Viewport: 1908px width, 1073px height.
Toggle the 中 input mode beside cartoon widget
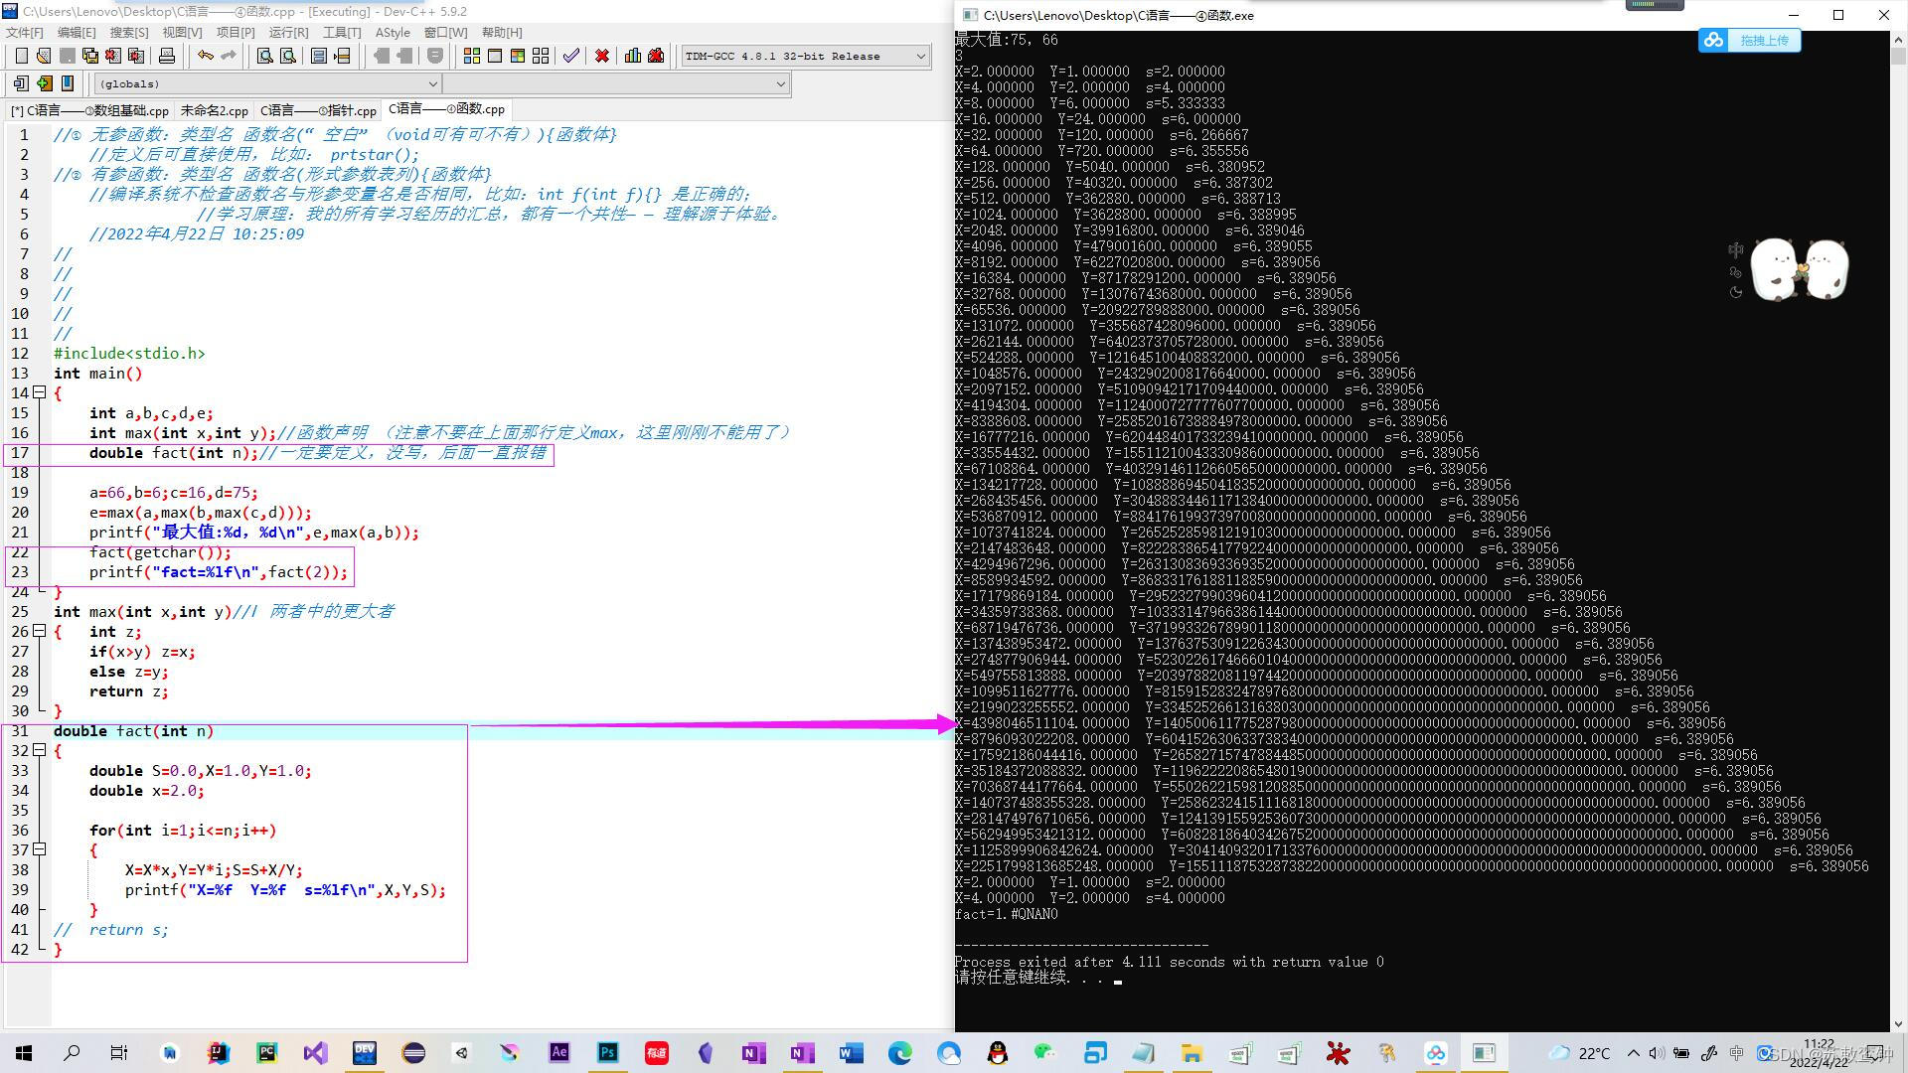coord(1735,250)
